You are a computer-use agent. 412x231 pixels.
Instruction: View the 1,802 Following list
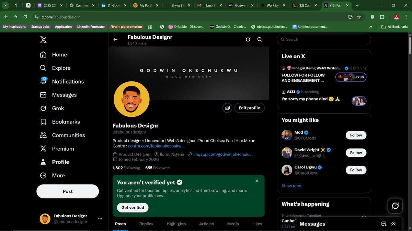tap(126, 168)
